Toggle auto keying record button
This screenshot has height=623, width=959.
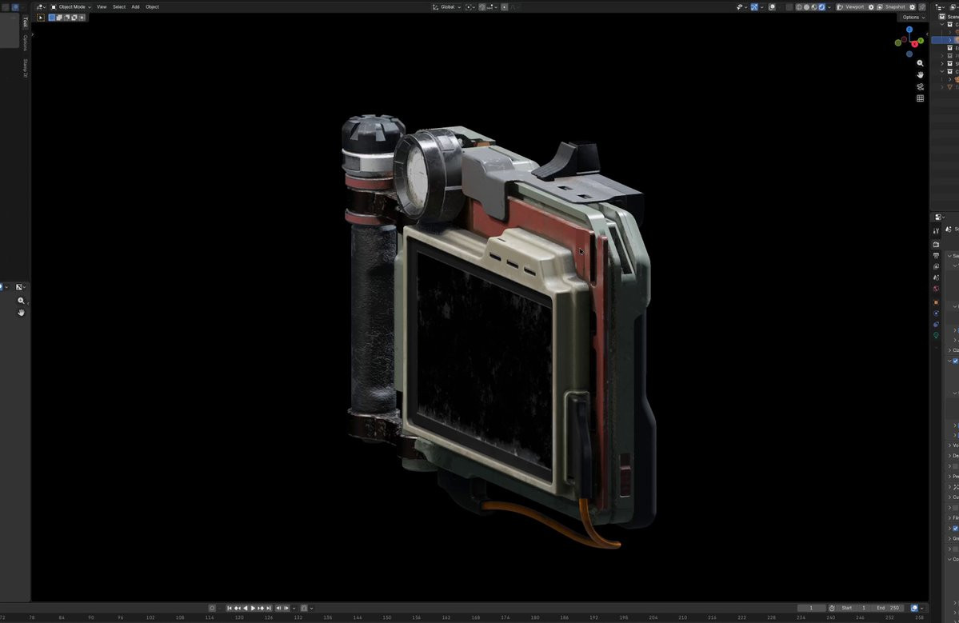[x=212, y=608]
